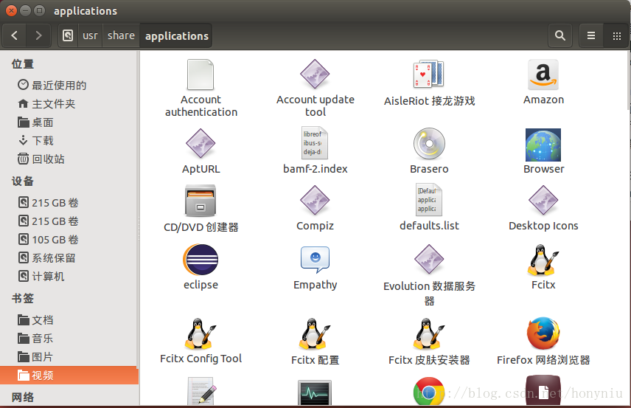The height and width of the screenshot is (408, 631).
Task: Click the disk root path button
Action: pos(68,35)
